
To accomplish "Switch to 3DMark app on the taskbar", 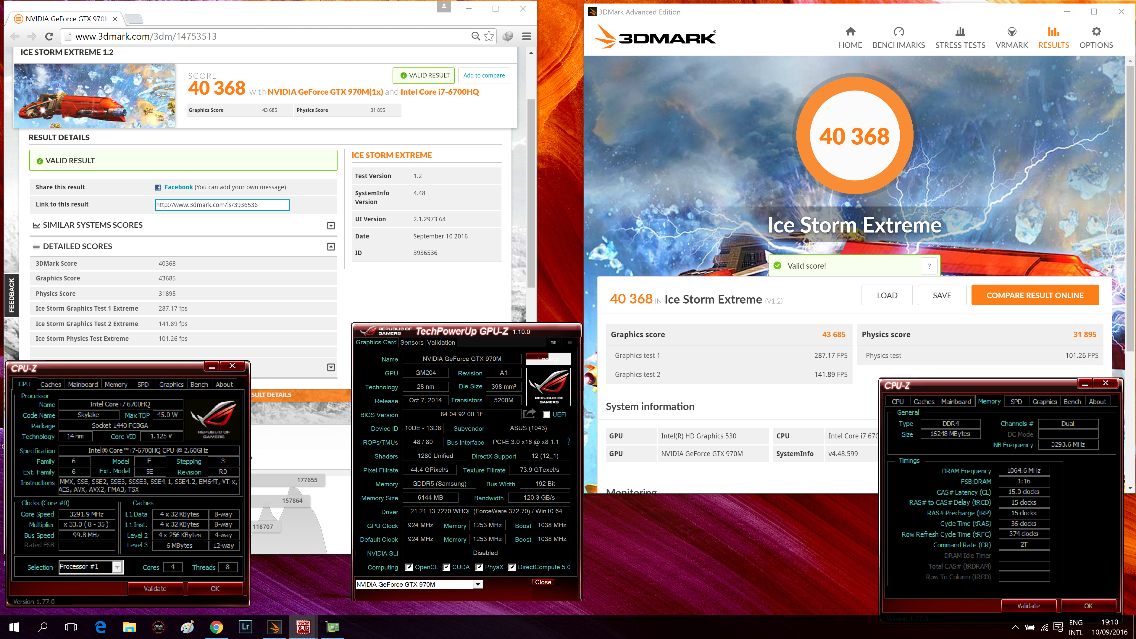I will point(274,627).
